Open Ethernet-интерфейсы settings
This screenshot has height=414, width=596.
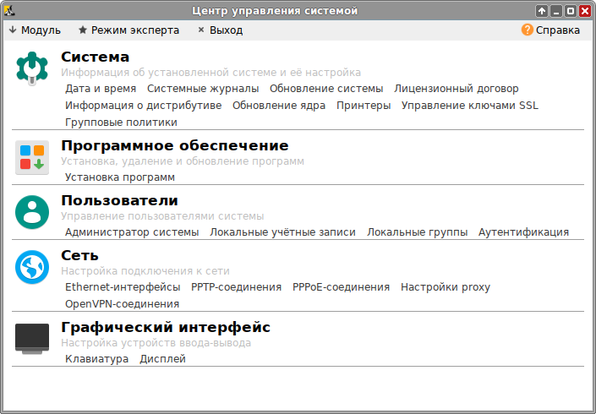pyautogui.click(x=123, y=287)
